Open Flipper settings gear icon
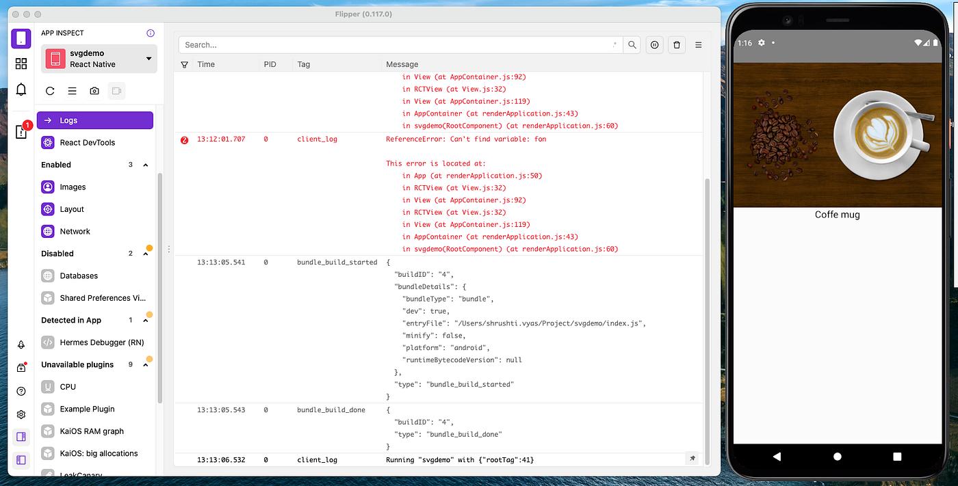958x486 pixels. [x=21, y=415]
